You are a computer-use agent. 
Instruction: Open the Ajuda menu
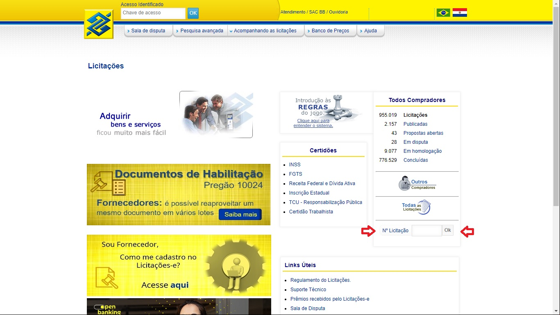pyautogui.click(x=370, y=31)
